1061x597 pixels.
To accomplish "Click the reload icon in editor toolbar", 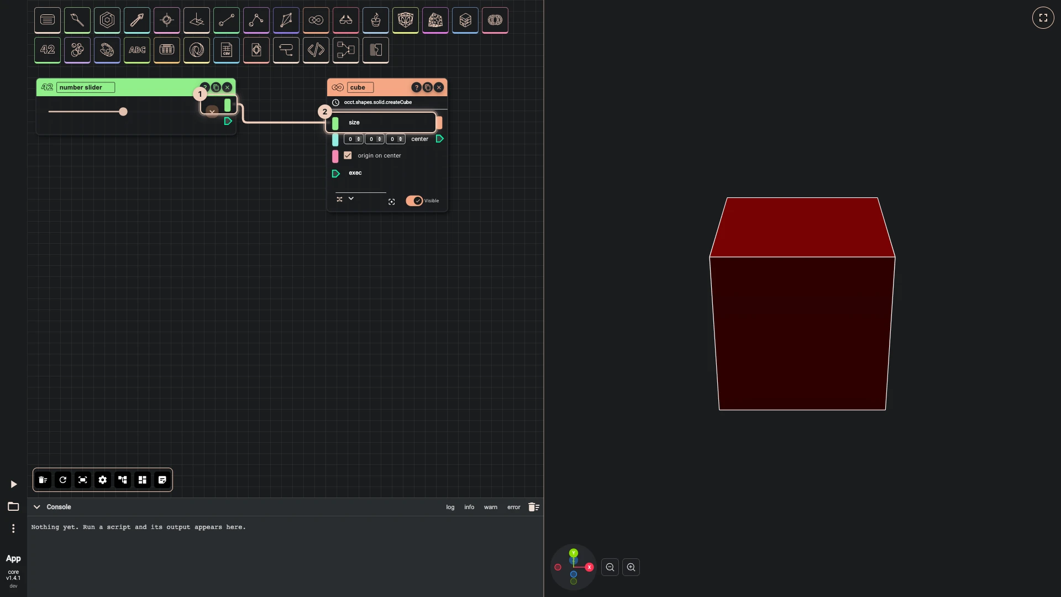I will tap(63, 480).
